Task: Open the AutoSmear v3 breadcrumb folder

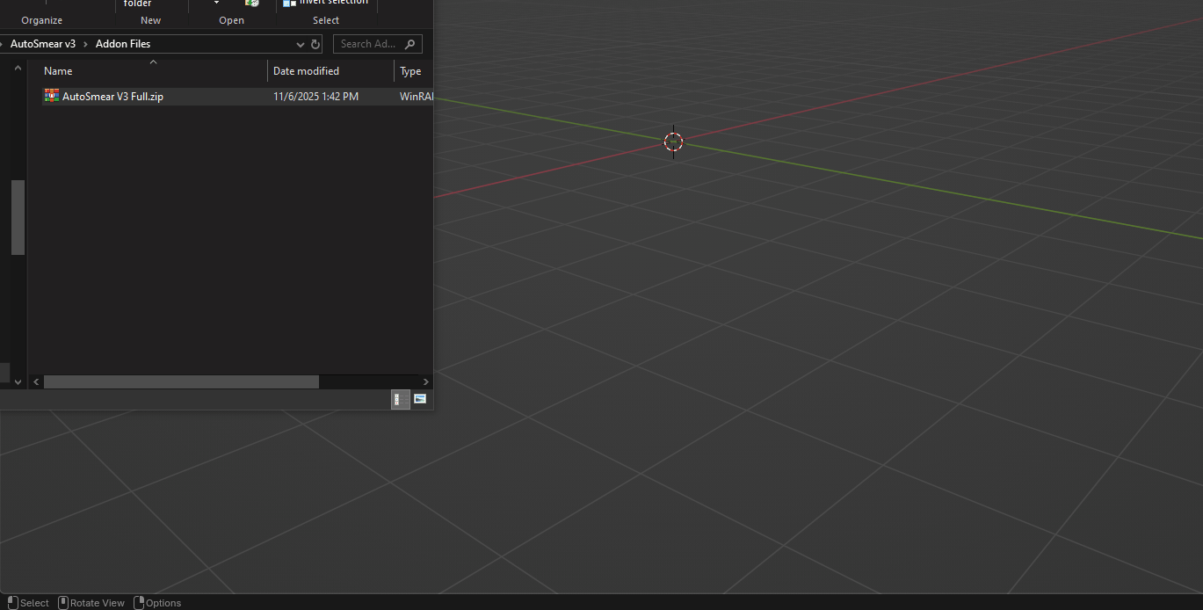Action: coord(43,44)
